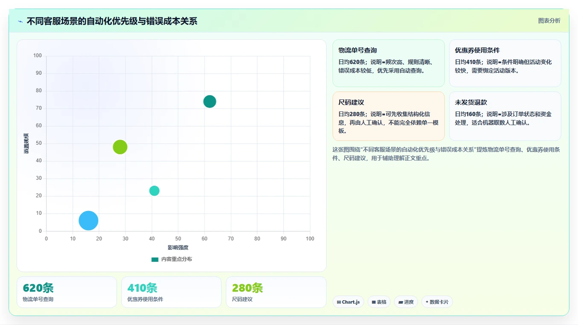Open the 优惠券使用条件 description card
The image size is (578, 325).
tap(505, 63)
